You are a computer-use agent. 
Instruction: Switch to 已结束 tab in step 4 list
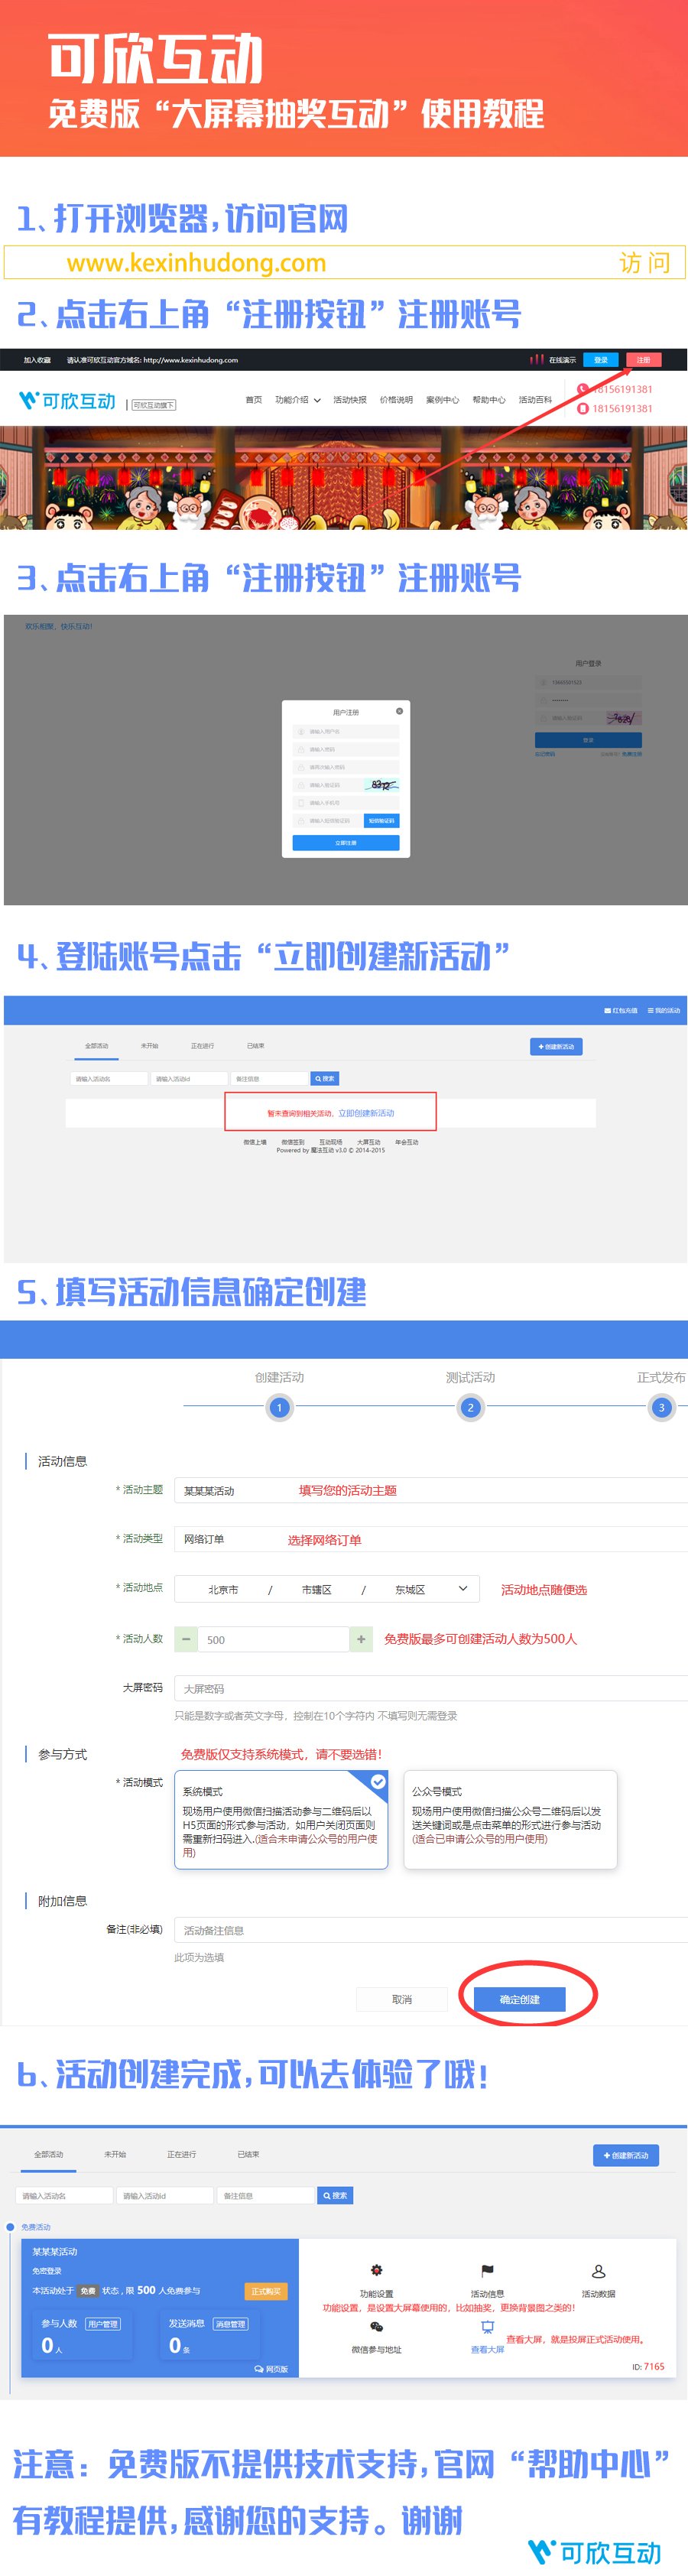(x=255, y=1046)
